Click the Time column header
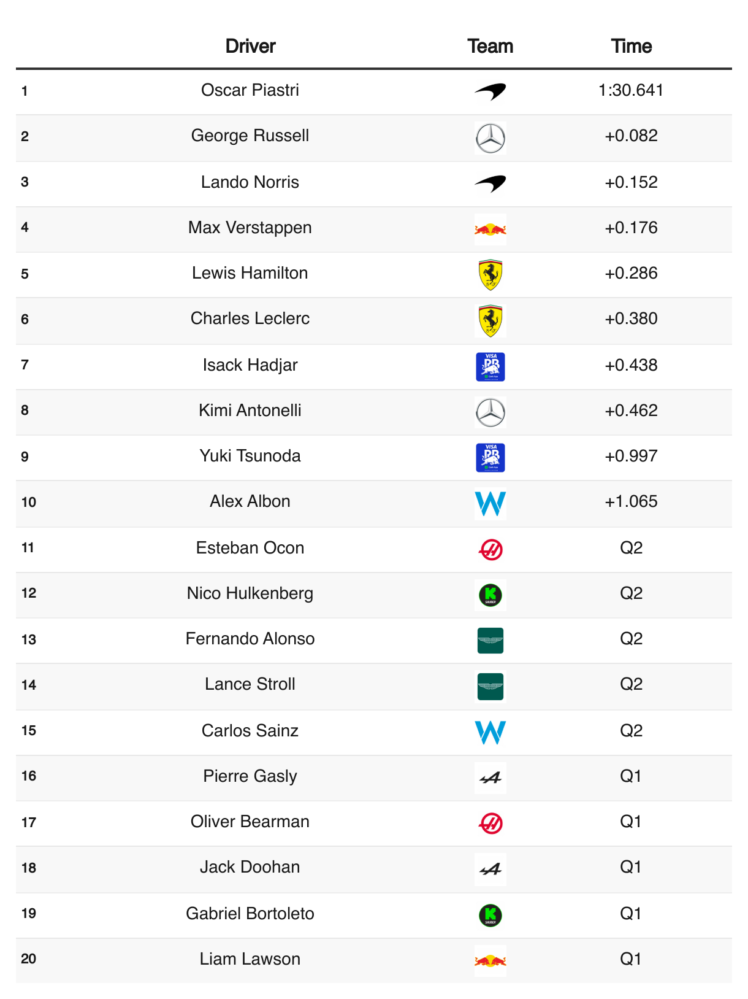 (632, 46)
